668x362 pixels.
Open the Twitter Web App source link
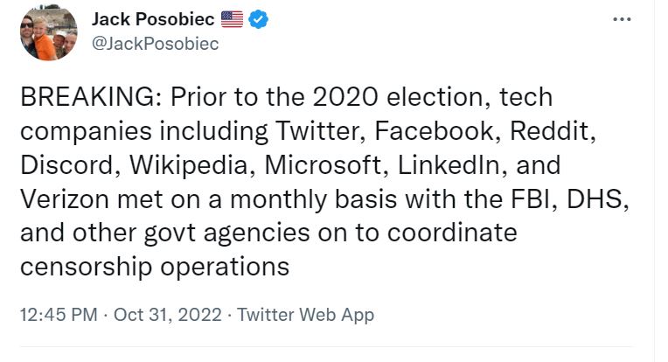306,315
